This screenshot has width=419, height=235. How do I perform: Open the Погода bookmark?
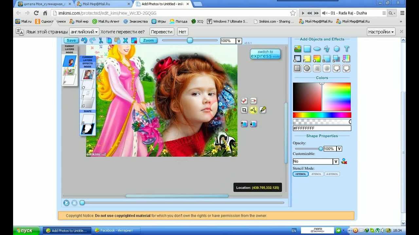click(178, 22)
